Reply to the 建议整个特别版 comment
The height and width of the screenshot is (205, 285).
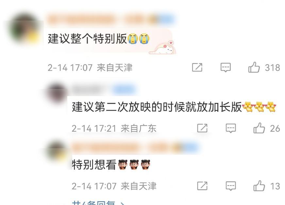pyautogui.click(x=226, y=67)
